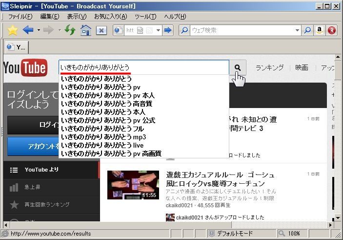Open the ファイル(F) menu

click(x=20, y=17)
